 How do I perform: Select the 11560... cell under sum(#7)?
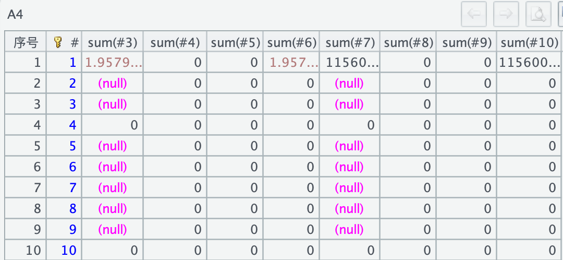[352, 63]
